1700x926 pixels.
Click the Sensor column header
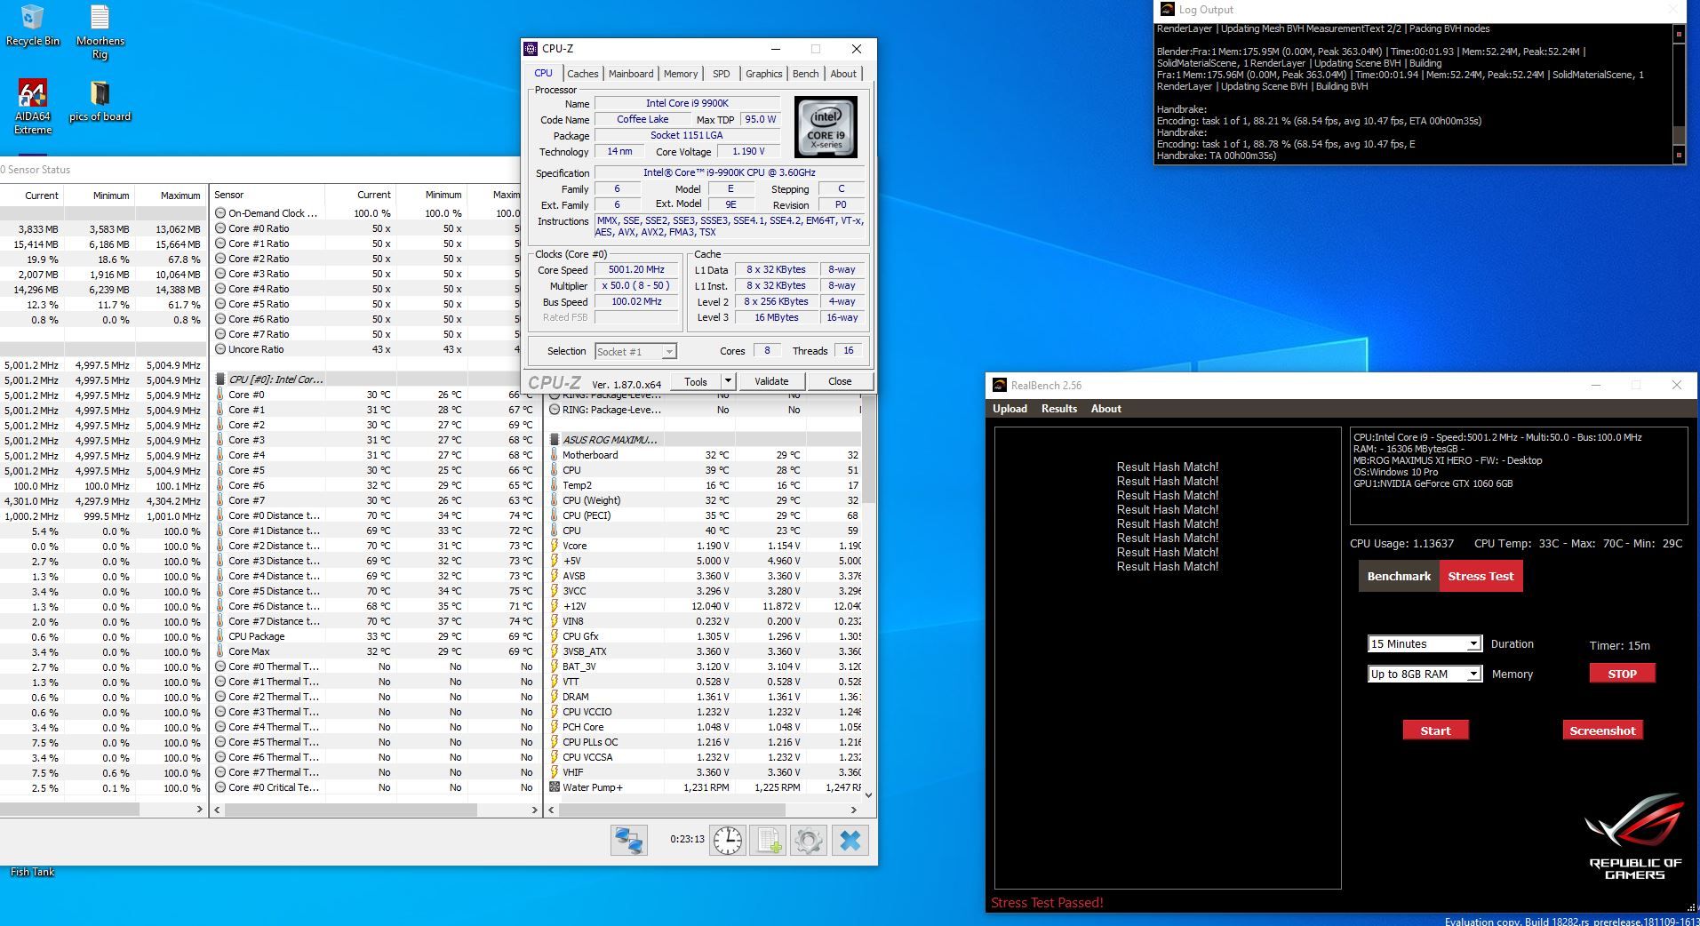(x=267, y=195)
